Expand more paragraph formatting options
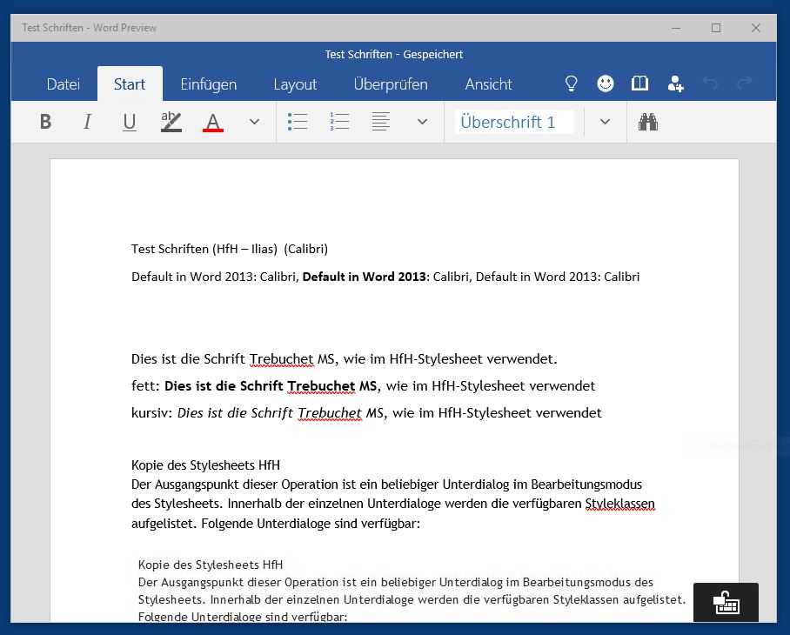The width and height of the screenshot is (790, 635). pyautogui.click(x=422, y=122)
